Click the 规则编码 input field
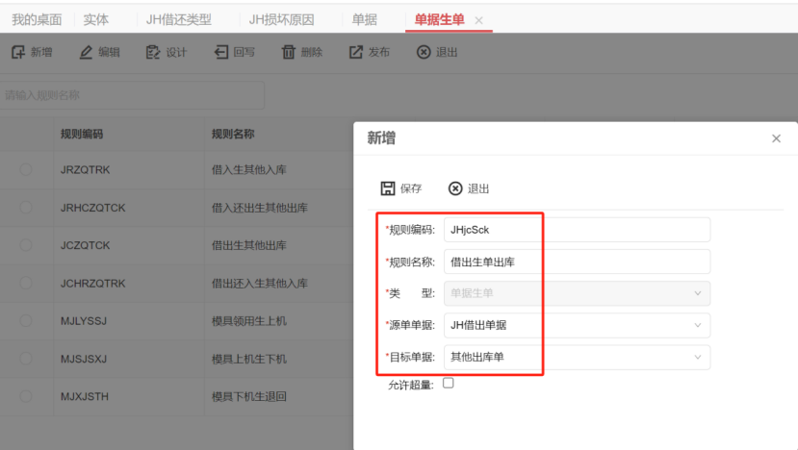This screenshot has height=450, width=798. click(578, 230)
